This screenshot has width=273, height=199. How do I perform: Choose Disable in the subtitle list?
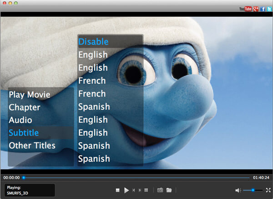coord(110,41)
